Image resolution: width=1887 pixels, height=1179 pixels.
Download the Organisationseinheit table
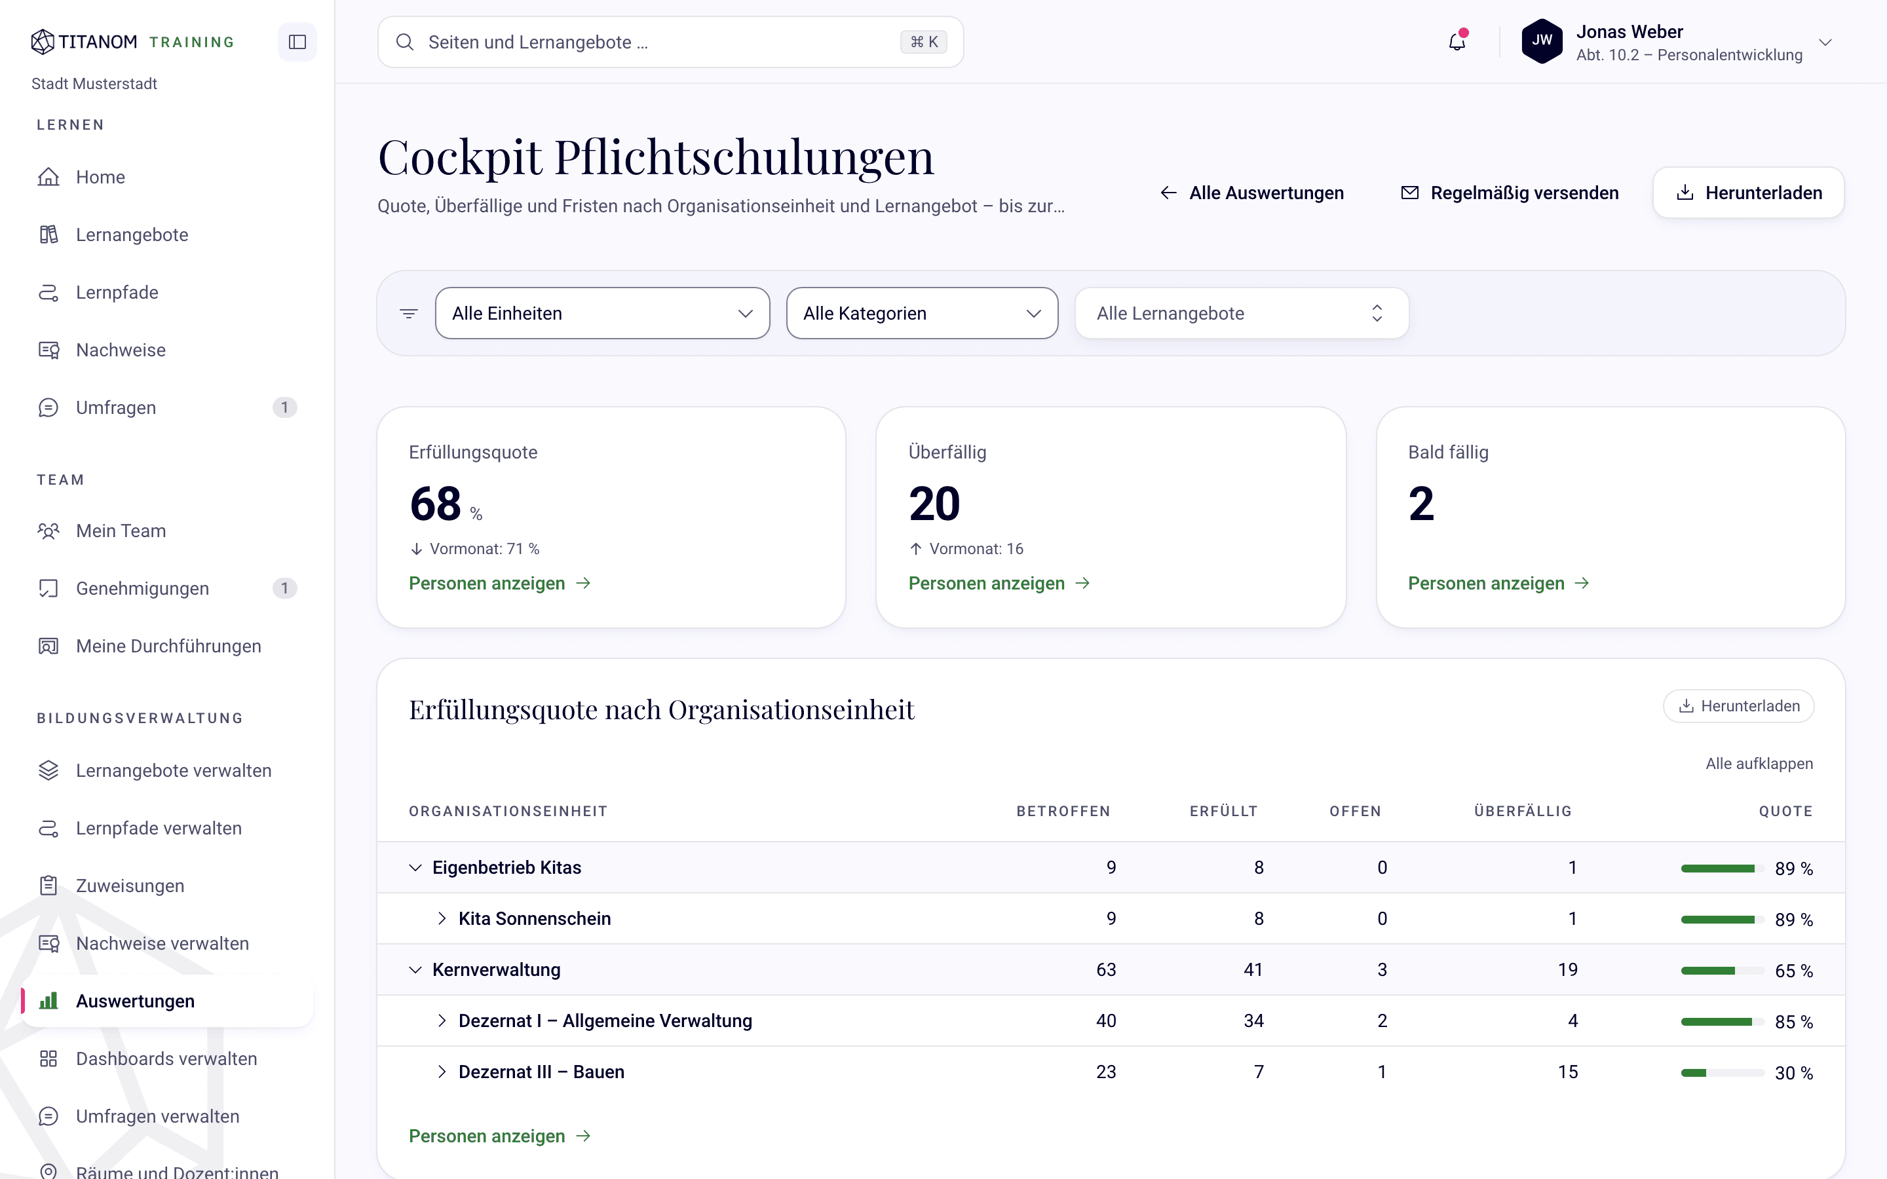(1739, 705)
